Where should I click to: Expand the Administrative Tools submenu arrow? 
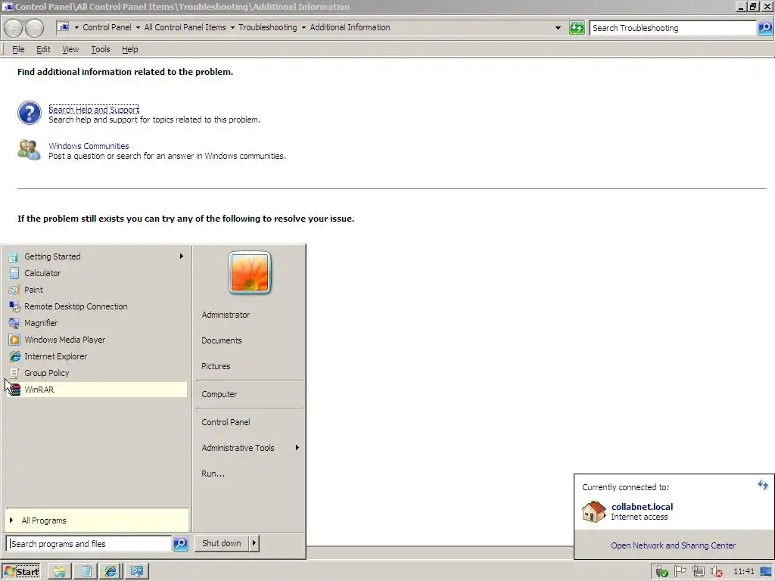(x=297, y=448)
